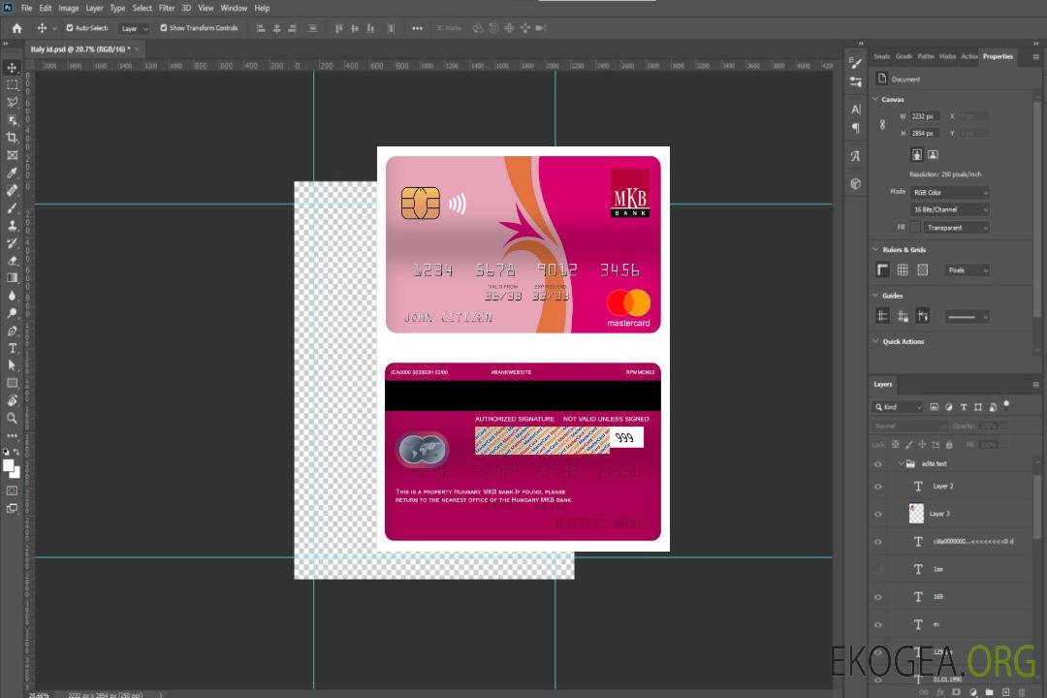
Task: Select the Object Selection tool
Action: coord(12,120)
